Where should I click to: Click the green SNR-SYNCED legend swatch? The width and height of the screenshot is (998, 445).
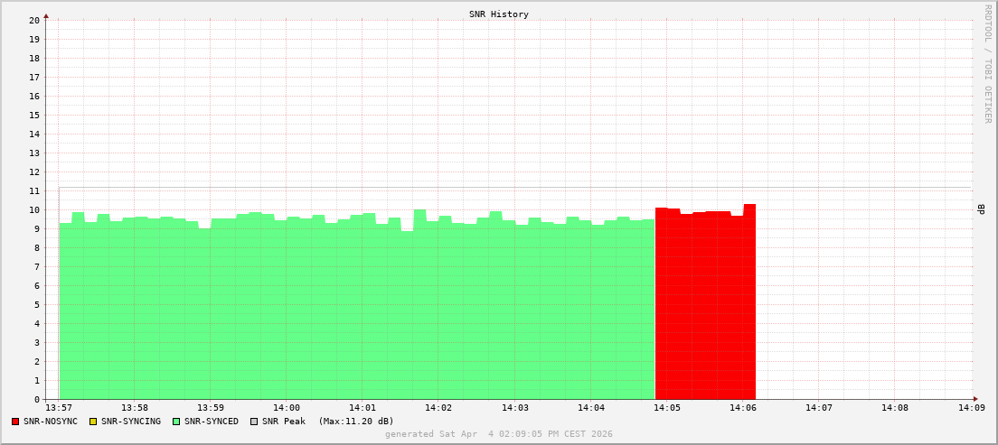click(176, 422)
